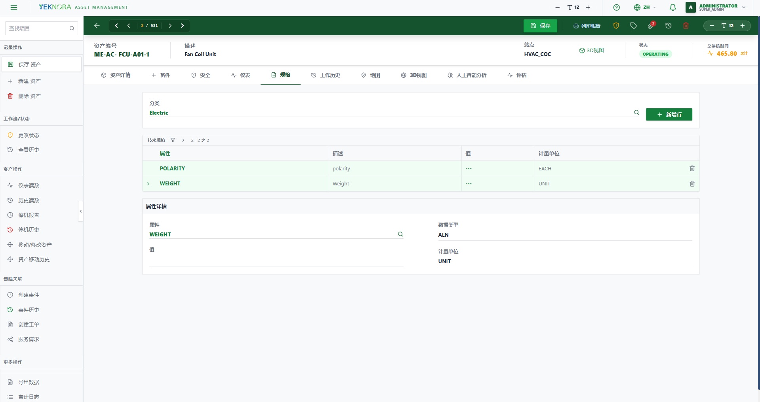Open attachments paperclip icon with badge
760x402 pixels.
pyautogui.click(x=651, y=25)
